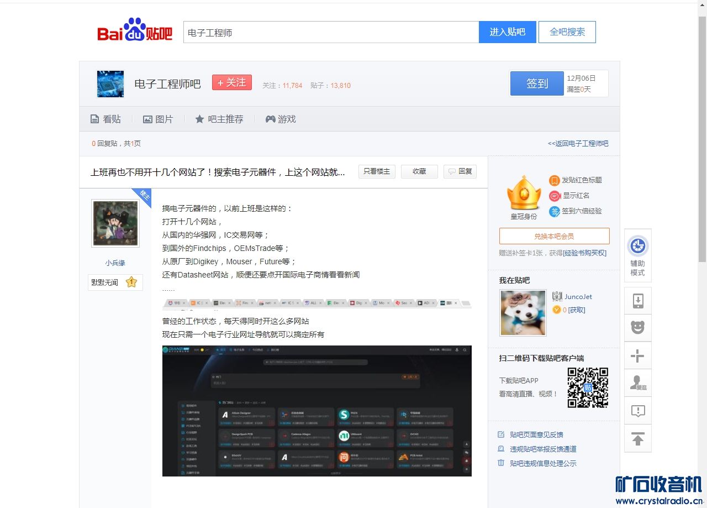
Task: Focus the search box containing 电子工程师
Action: pos(331,32)
